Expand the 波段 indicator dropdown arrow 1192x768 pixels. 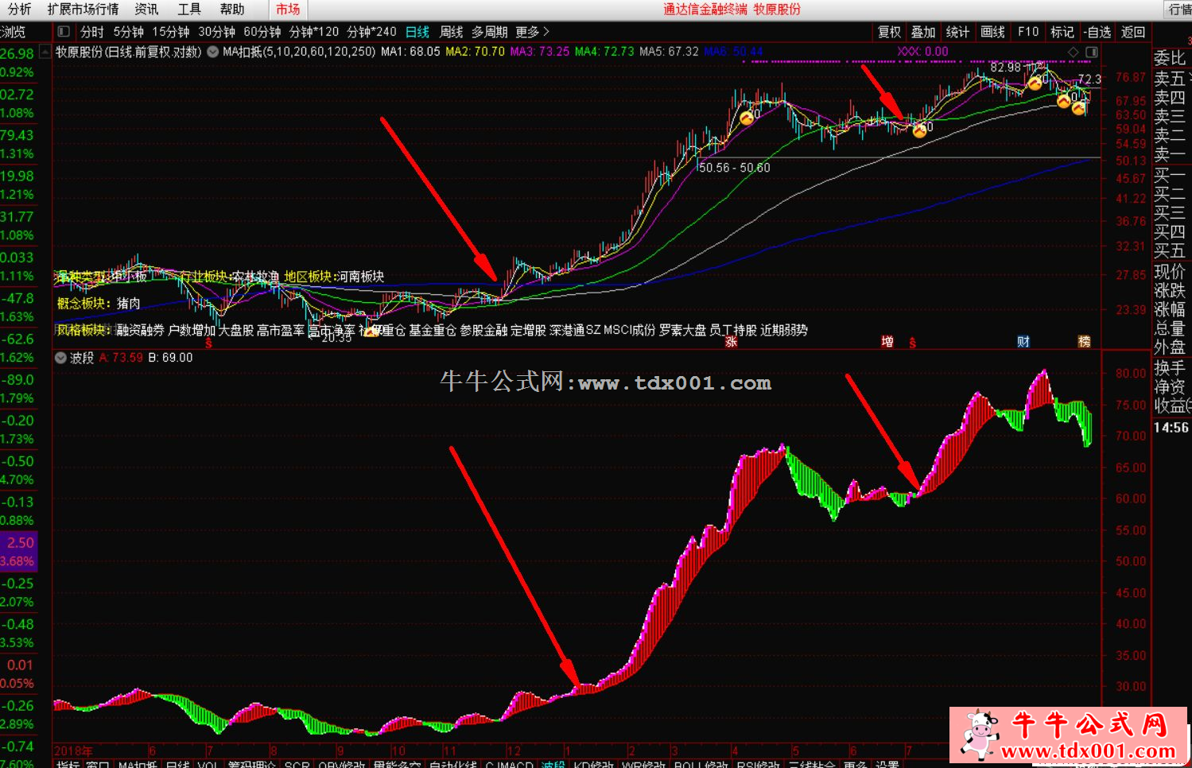point(60,358)
